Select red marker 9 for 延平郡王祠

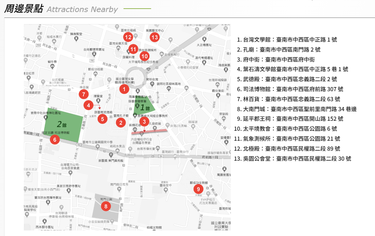[x=198, y=189]
